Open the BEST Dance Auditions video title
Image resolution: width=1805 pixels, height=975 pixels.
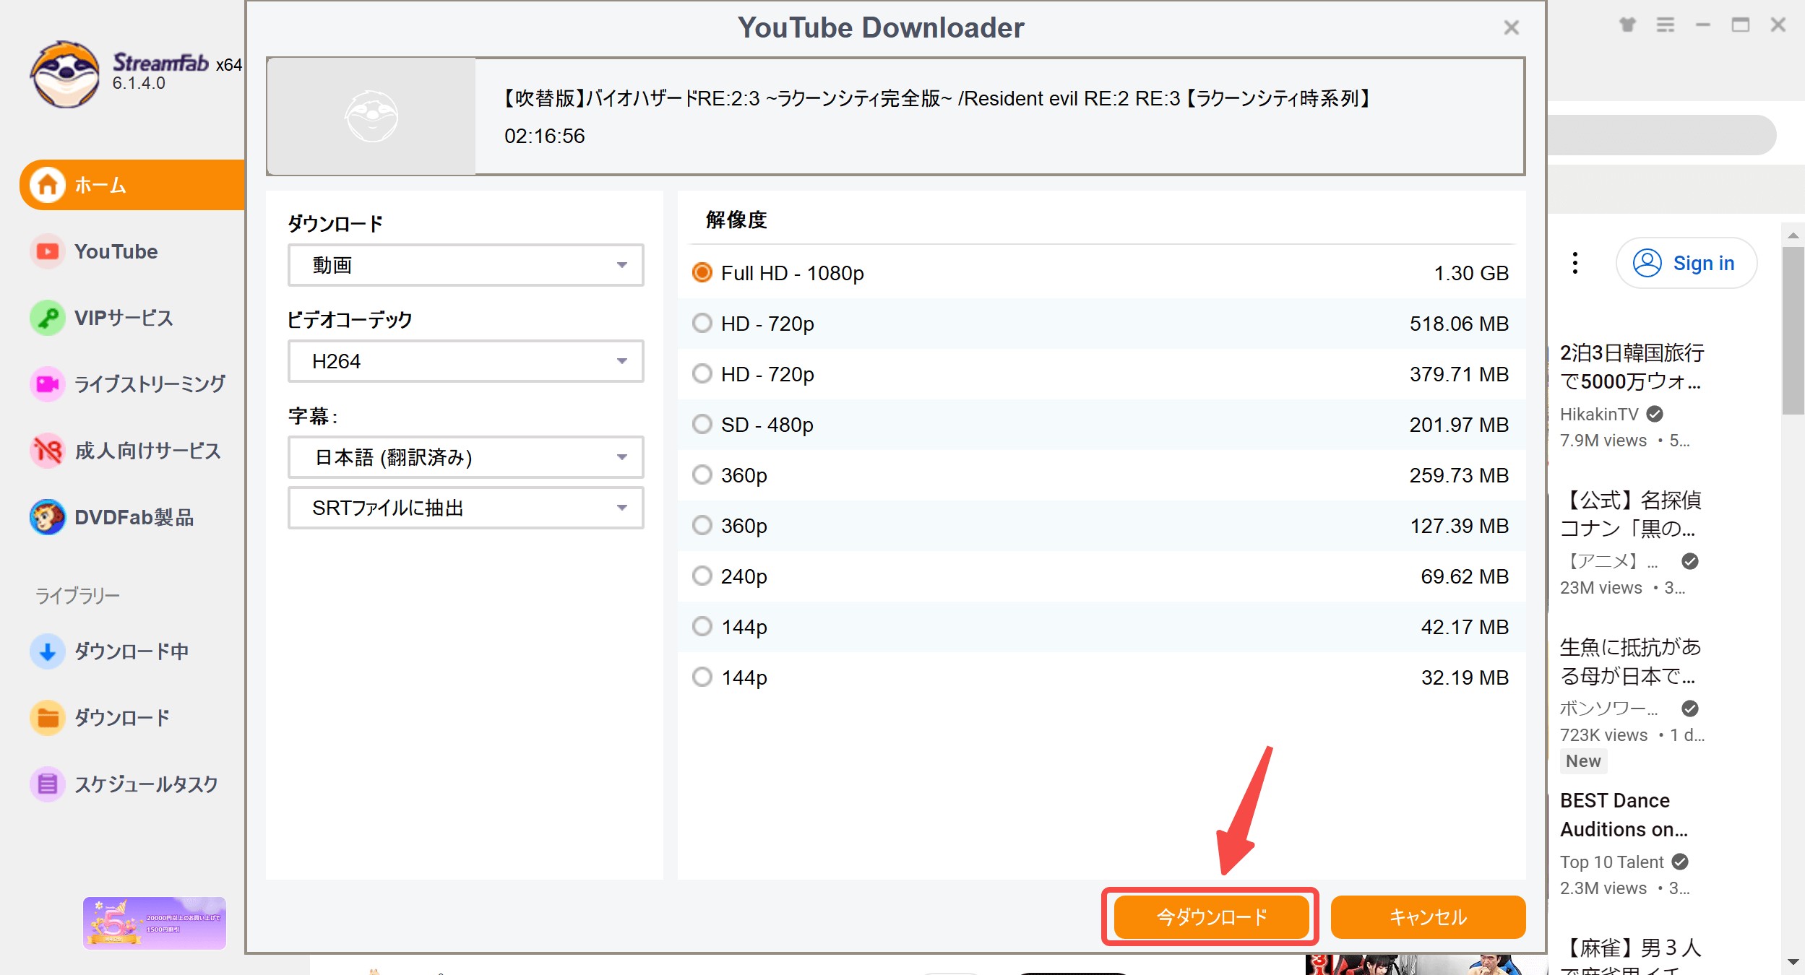pos(1624,815)
